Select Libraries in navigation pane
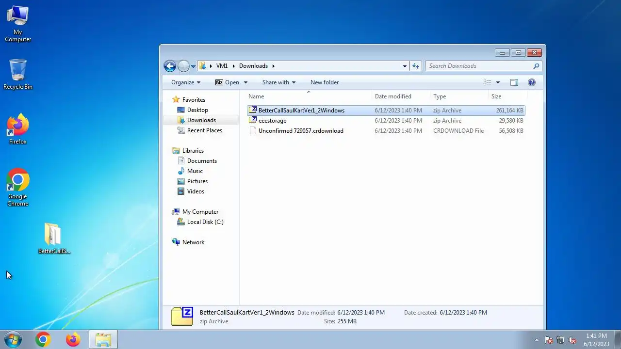The width and height of the screenshot is (621, 349). 193,150
